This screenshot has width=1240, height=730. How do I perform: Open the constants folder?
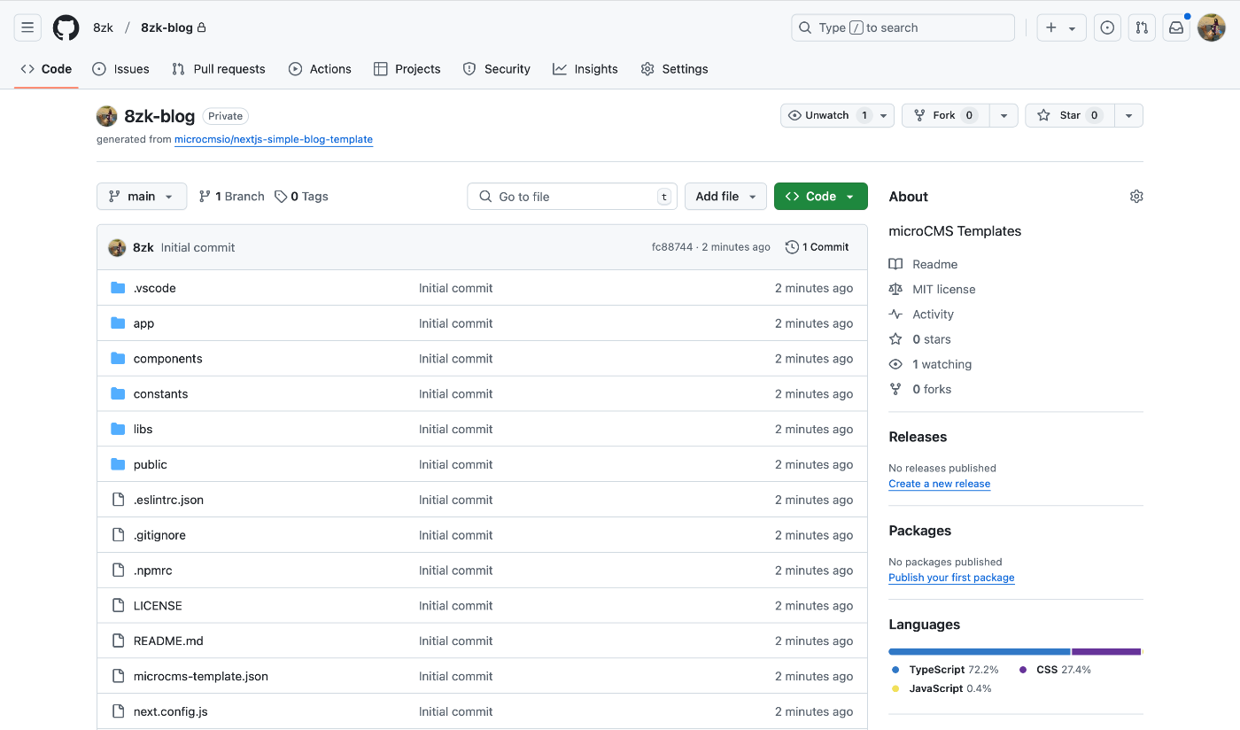[161, 394]
